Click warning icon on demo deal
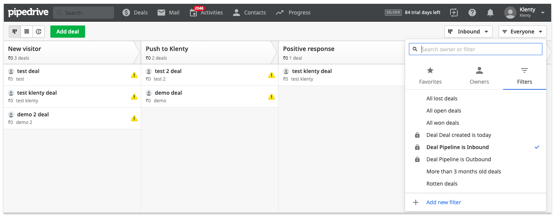555x216 pixels. point(272,97)
